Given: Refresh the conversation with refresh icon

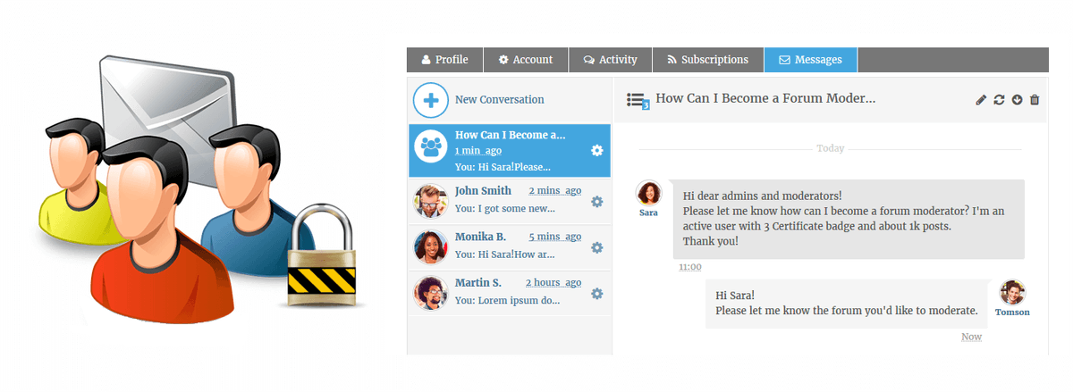Looking at the screenshot, I should tap(999, 100).
